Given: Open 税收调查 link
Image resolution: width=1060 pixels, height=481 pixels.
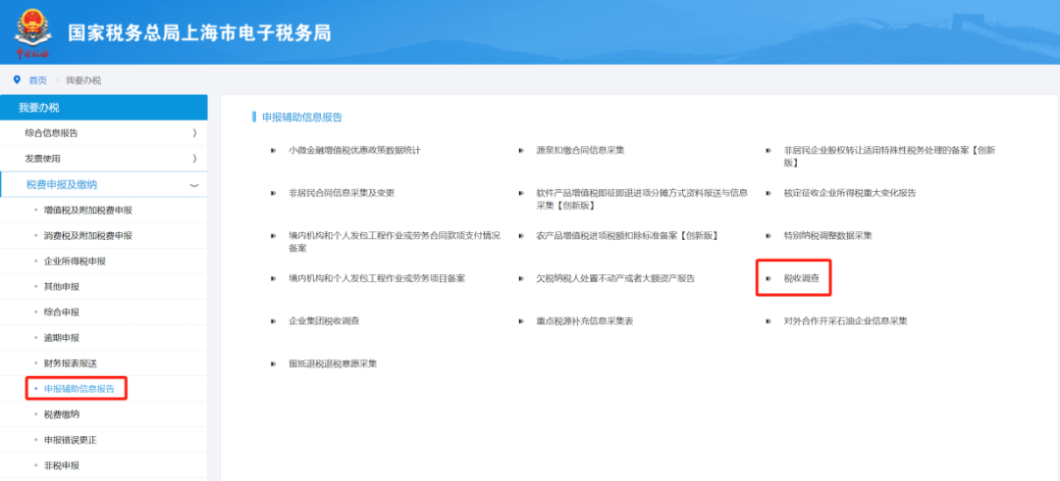Looking at the screenshot, I should (801, 278).
